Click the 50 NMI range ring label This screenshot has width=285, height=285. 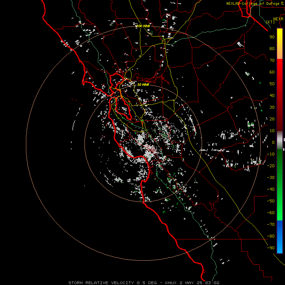[x=143, y=85]
